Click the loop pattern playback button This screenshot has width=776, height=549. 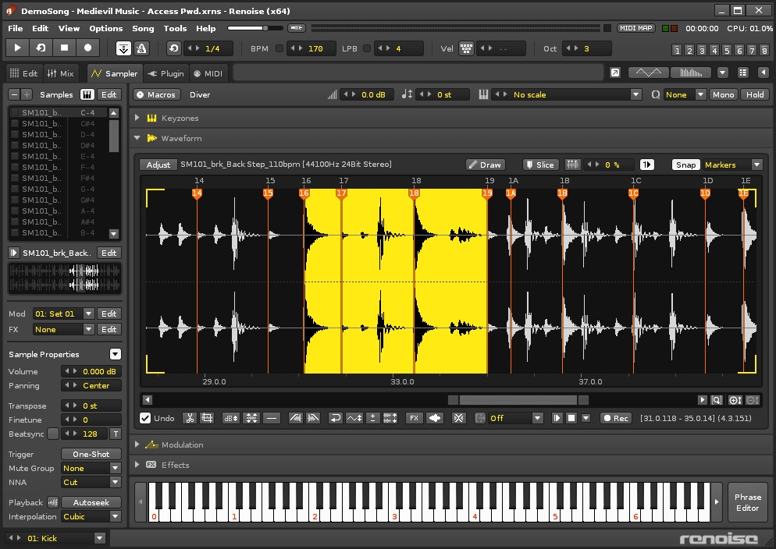pyautogui.click(x=41, y=48)
